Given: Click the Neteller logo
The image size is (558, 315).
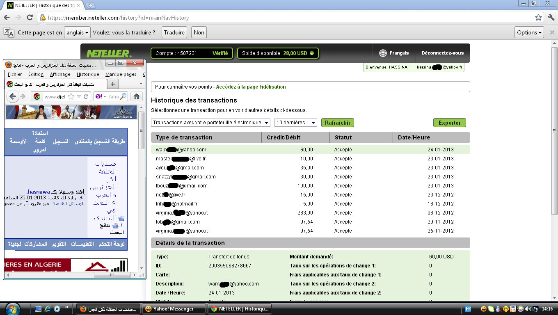Looking at the screenshot, I should click(109, 53).
